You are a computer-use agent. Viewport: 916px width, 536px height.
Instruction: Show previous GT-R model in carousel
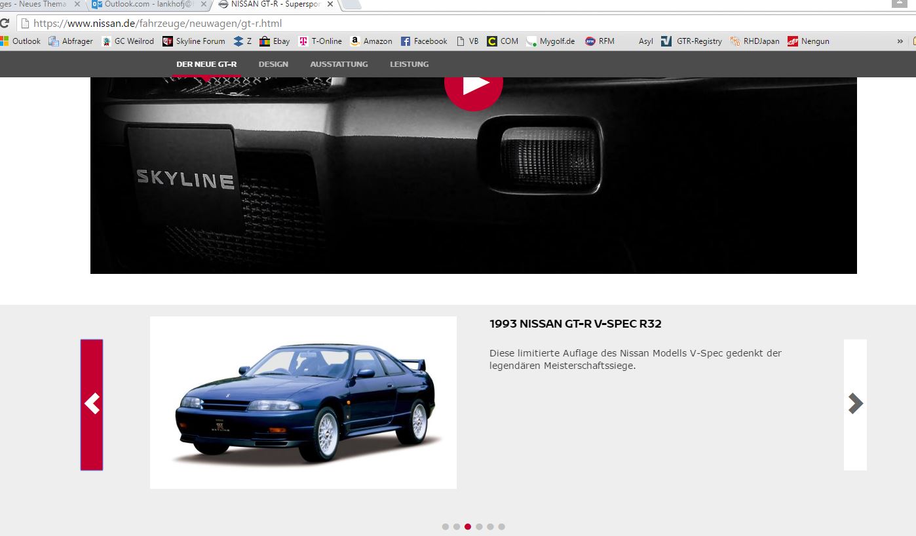[92, 404]
